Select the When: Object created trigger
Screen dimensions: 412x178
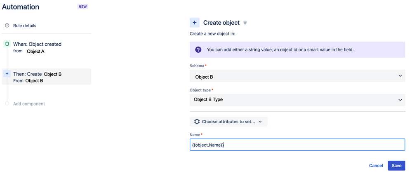coord(38,44)
